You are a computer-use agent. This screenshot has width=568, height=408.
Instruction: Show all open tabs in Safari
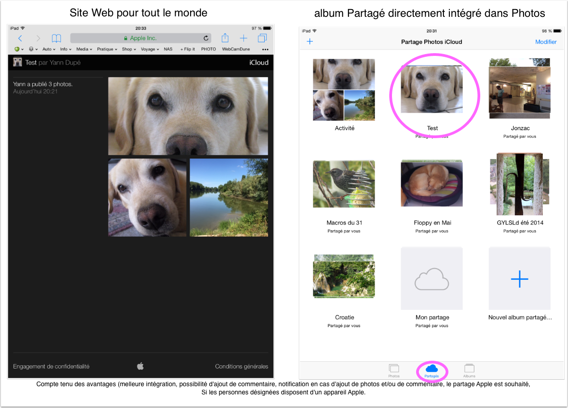262,38
